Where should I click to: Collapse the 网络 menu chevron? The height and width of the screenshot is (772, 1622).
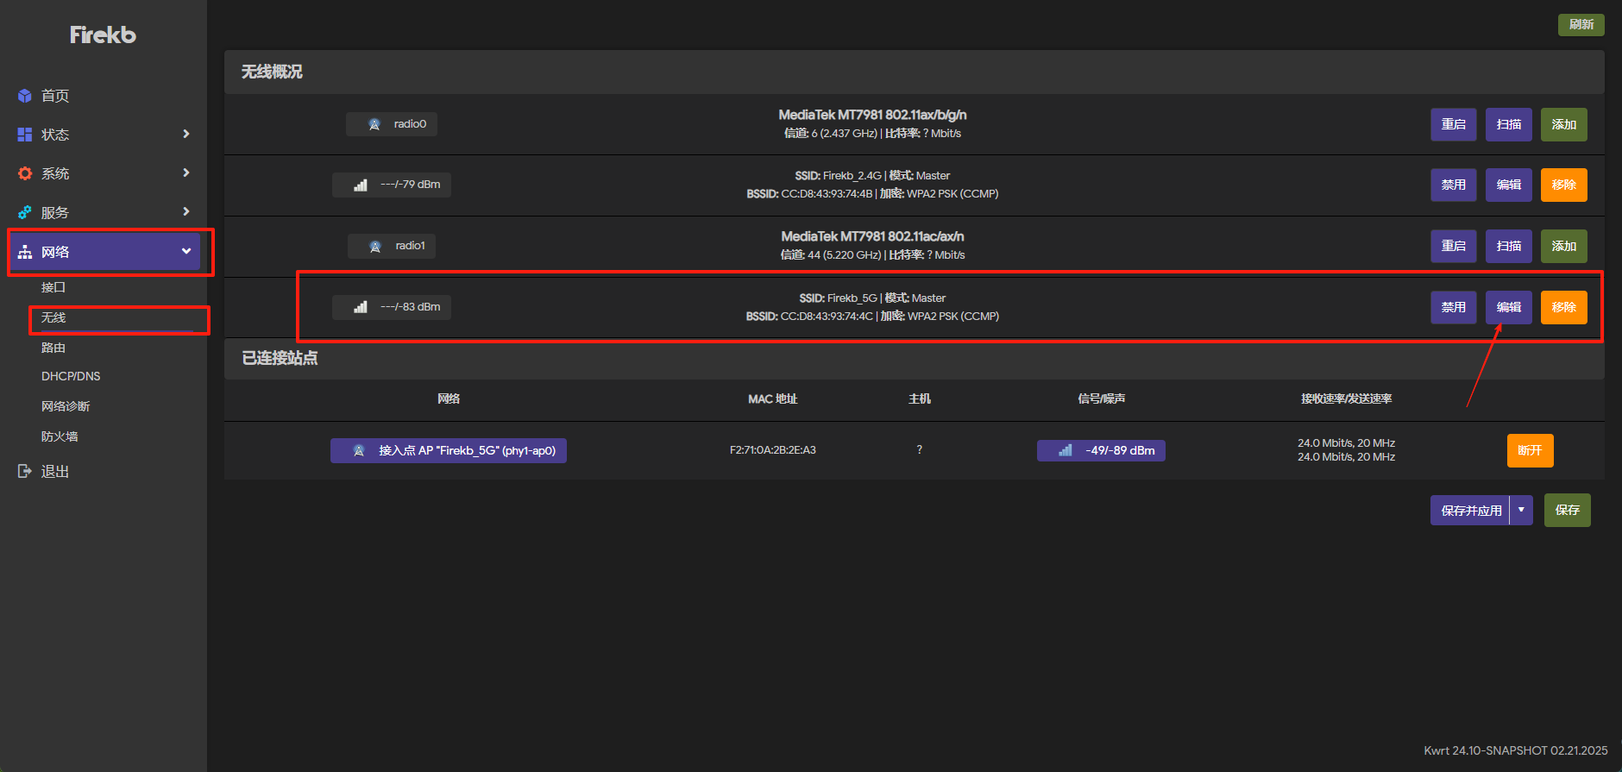(x=186, y=251)
